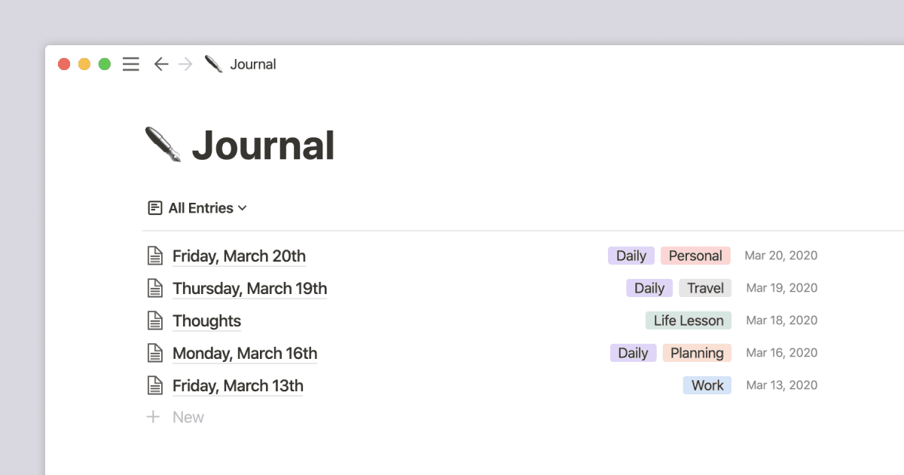Click the page icon beside Monday, March 16th

(x=154, y=352)
